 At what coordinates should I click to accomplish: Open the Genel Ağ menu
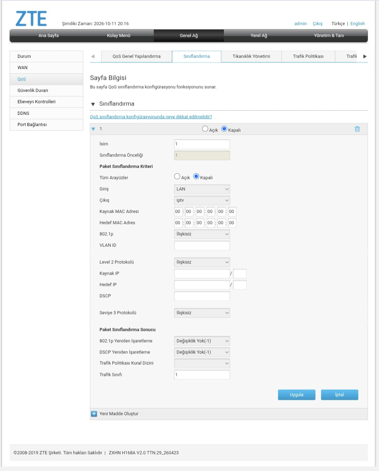189,36
